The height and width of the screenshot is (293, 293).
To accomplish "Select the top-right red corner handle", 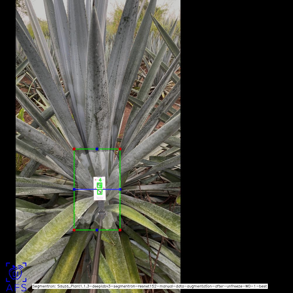I will coord(120,149).
